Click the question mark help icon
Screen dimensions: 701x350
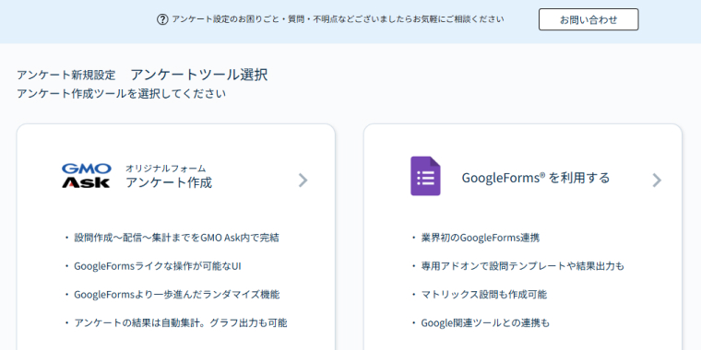[162, 19]
